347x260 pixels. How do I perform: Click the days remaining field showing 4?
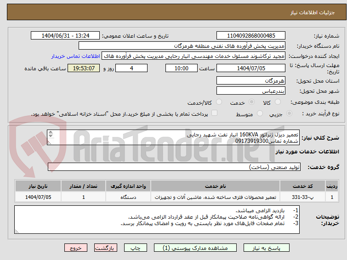131,68
